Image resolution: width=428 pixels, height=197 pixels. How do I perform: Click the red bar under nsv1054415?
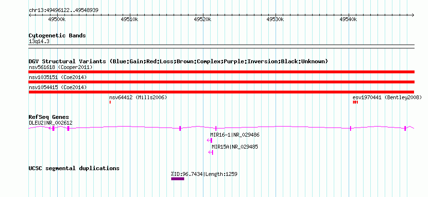pyautogui.click(x=221, y=92)
